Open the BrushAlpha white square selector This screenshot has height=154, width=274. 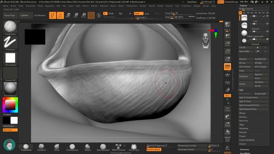click(x=10, y=59)
